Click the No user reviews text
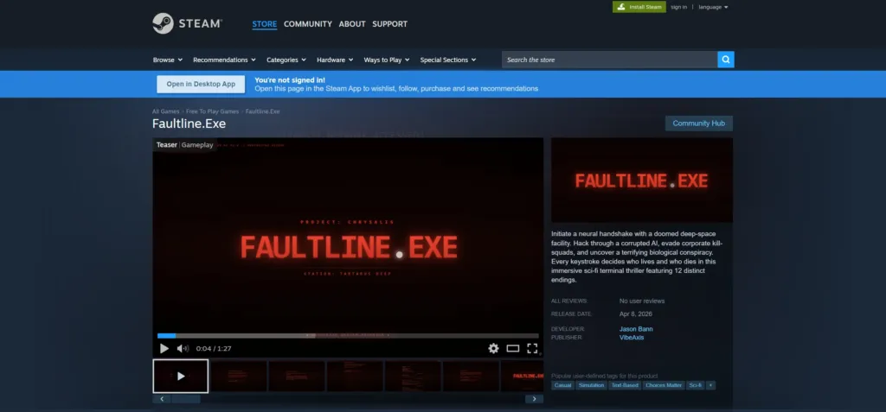The height and width of the screenshot is (412, 886). (642, 301)
